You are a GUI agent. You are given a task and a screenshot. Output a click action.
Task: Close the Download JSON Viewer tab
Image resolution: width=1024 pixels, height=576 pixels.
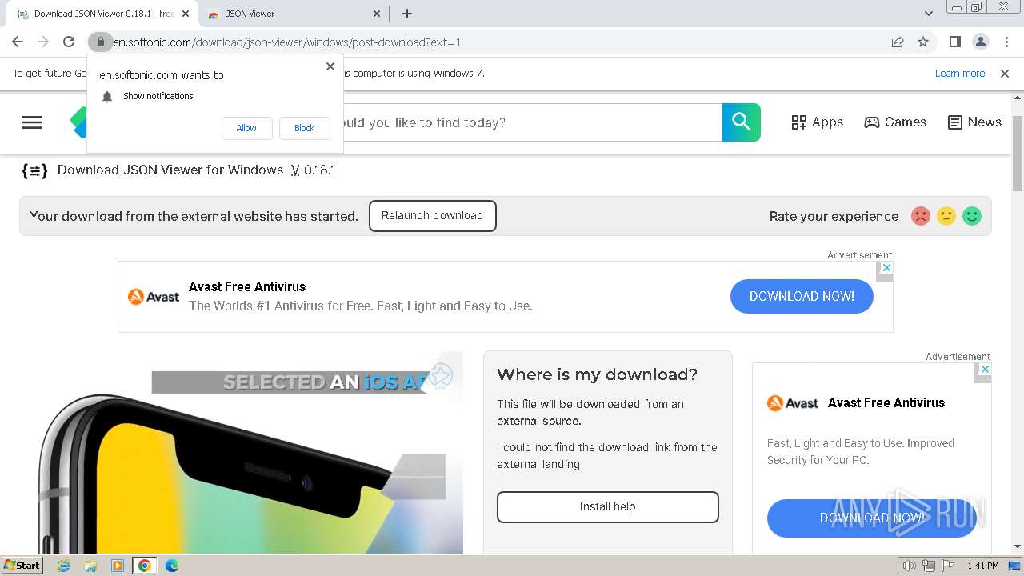pos(186,14)
